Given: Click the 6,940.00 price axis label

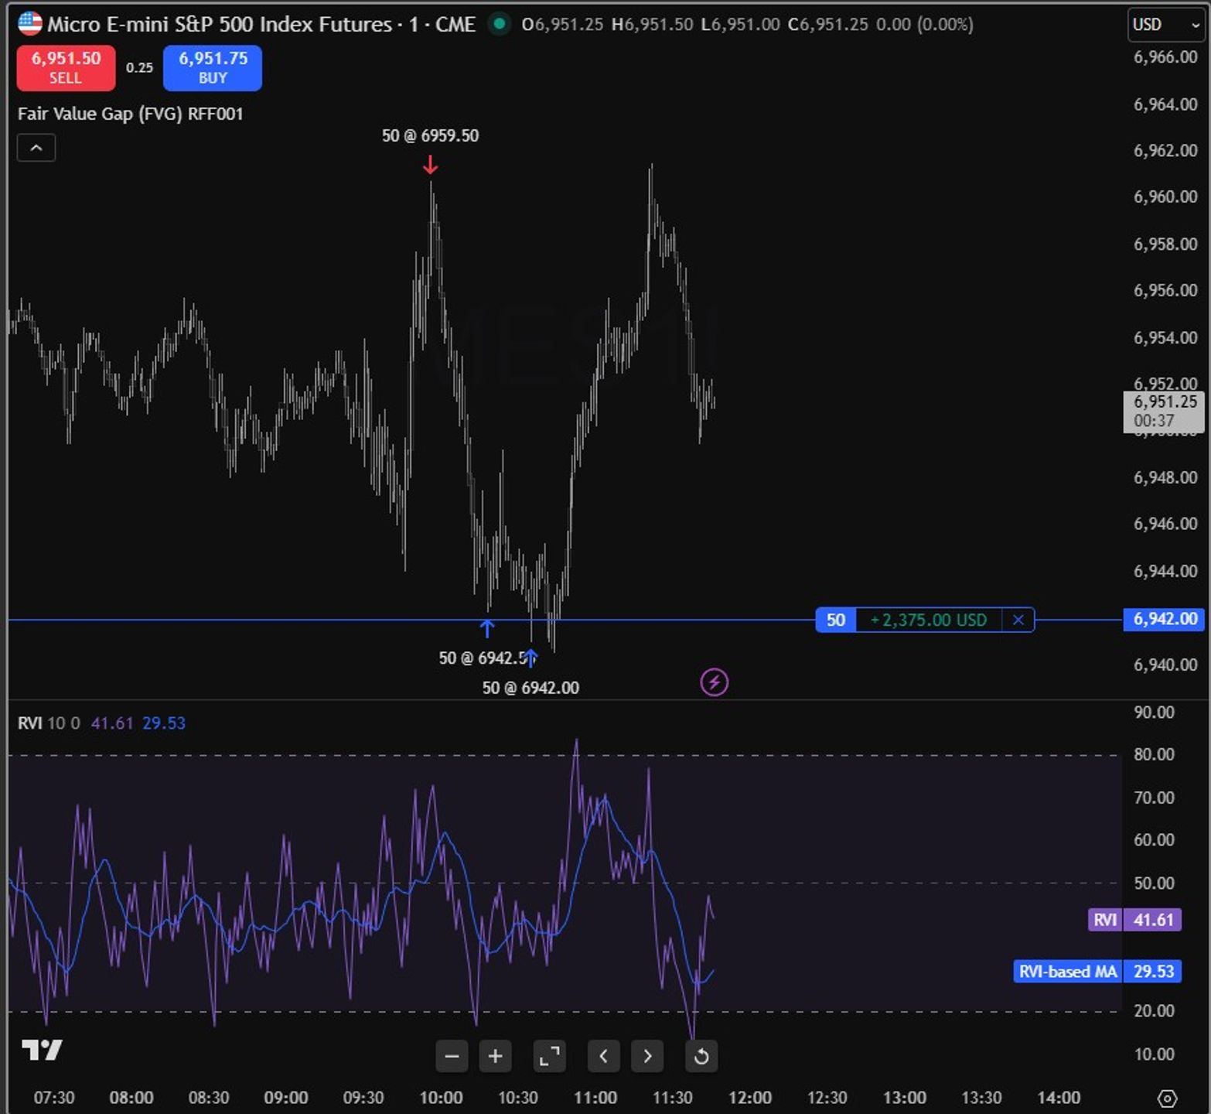Looking at the screenshot, I should click(x=1165, y=665).
